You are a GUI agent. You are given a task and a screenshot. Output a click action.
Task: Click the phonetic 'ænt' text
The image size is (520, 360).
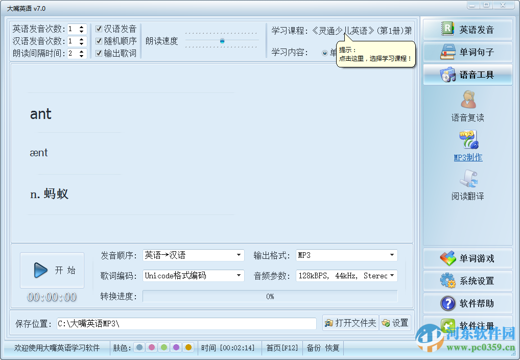pyautogui.click(x=39, y=153)
